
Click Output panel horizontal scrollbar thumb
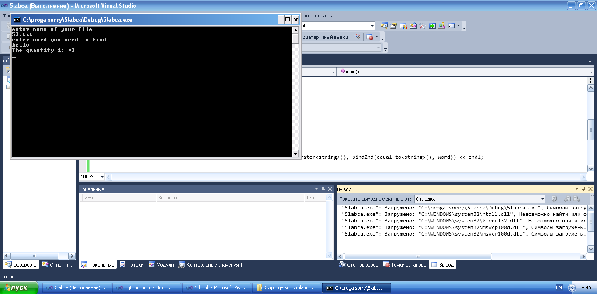click(418, 256)
